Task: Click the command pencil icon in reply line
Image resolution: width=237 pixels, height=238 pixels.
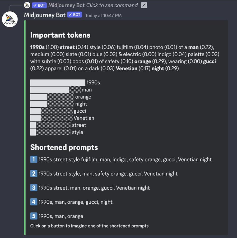Action: click(144, 5)
